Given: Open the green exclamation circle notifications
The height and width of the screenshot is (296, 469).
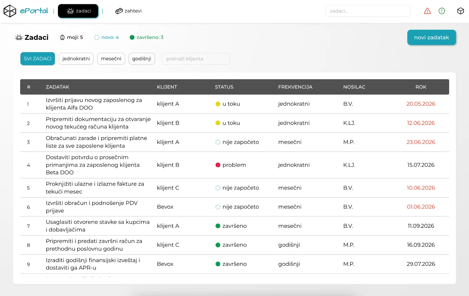Looking at the screenshot, I should 442,11.
